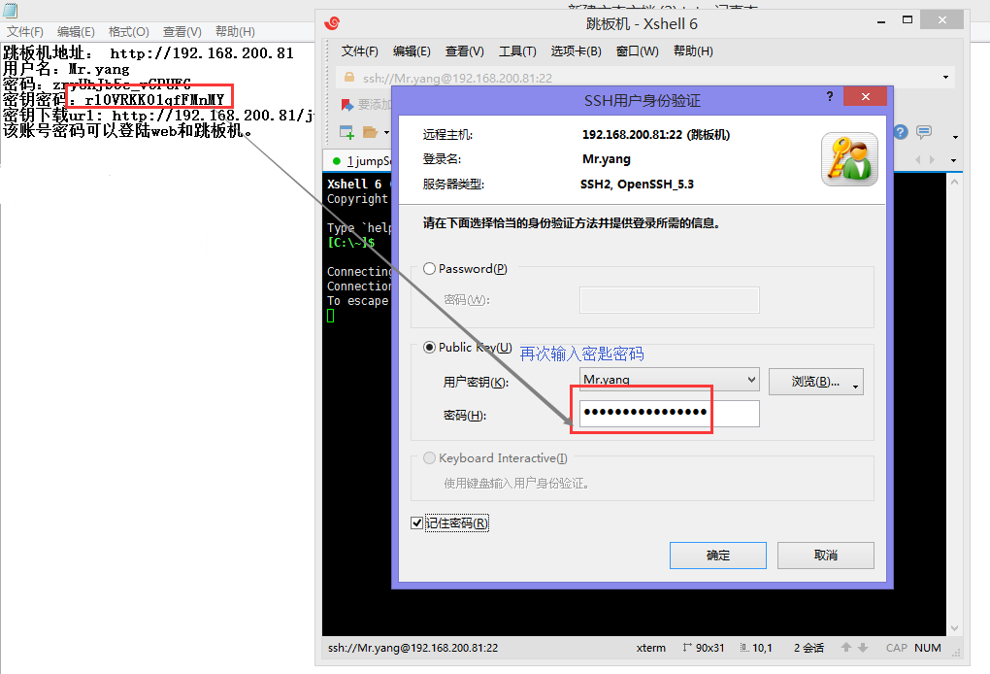Expand the address bar history dropdown arrow
This screenshot has height=674, width=990.
click(945, 77)
